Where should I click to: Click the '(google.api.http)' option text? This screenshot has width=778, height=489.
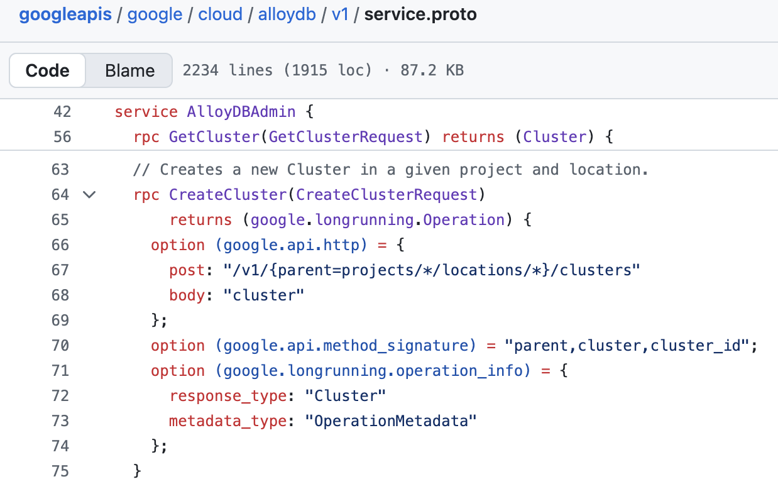[x=290, y=245]
